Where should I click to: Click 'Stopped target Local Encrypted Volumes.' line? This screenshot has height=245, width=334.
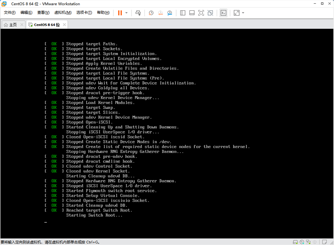(103, 59)
